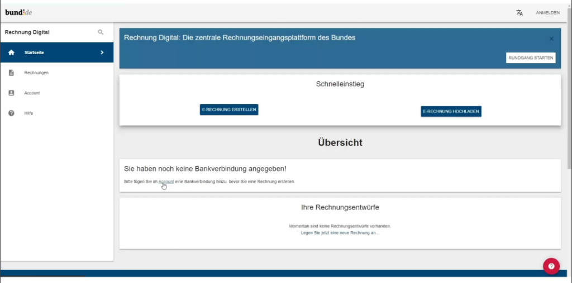Click the person badge icon beside Account
The height and width of the screenshot is (283, 572).
(11, 93)
